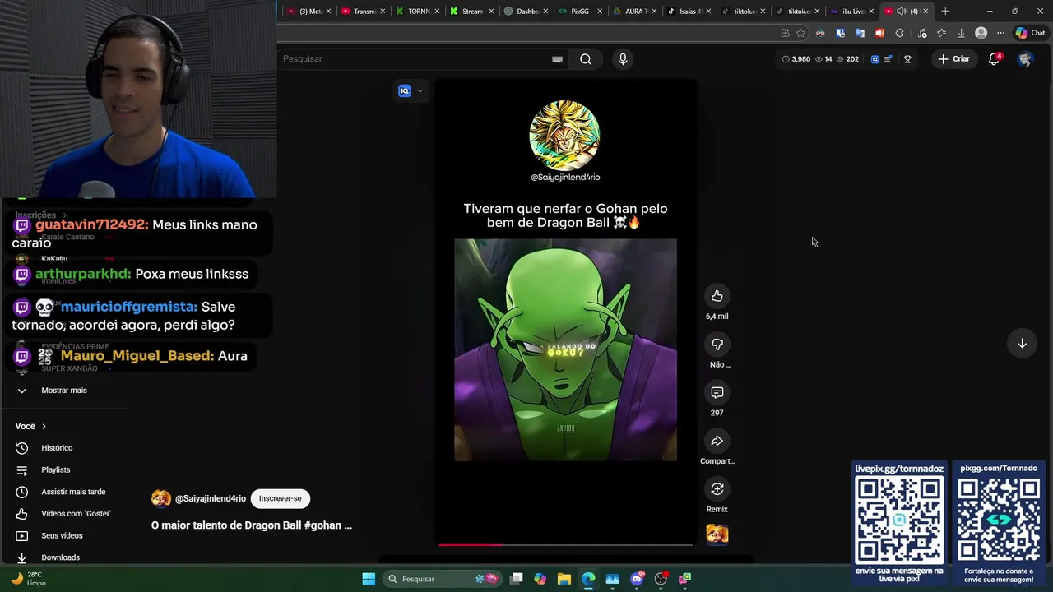Screen dimensions: 1053x592
Task: Open the on-screen keyboard in search box
Action: pyautogui.click(x=557, y=59)
